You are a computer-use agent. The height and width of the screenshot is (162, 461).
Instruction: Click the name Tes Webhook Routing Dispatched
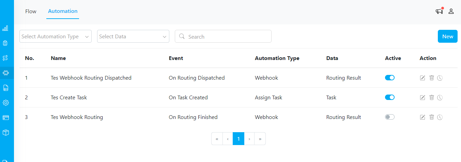tap(91, 78)
